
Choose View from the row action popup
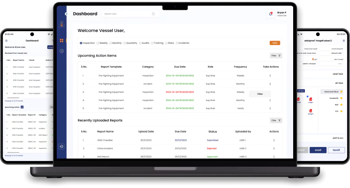(260, 94)
